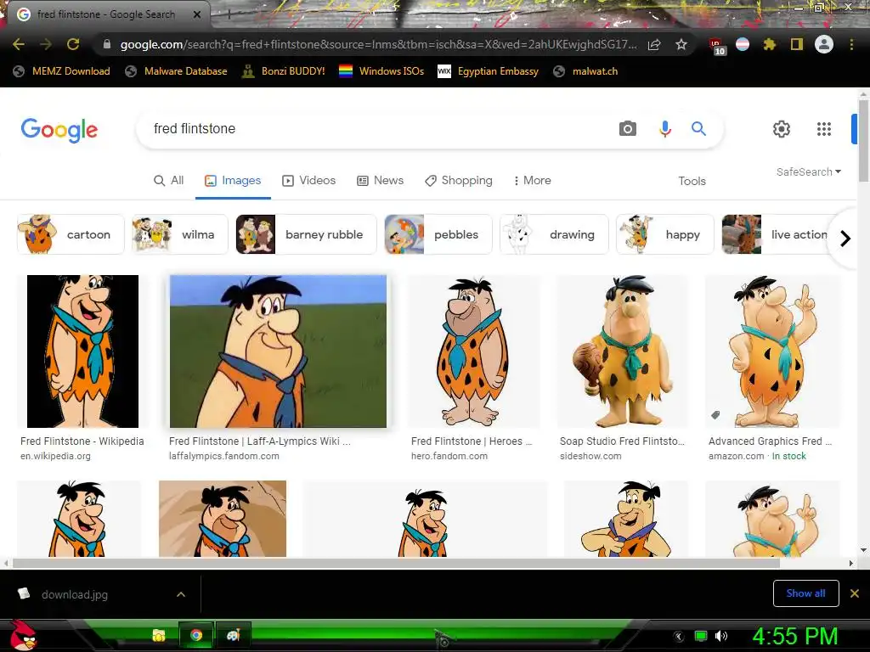Open Windows ISOs bookmark
This screenshot has height=652, width=870.
pyautogui.click(x=381, y=71)
